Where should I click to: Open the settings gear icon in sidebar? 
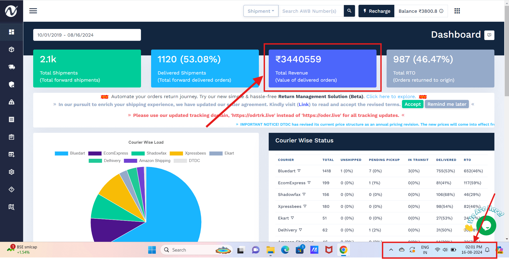pyautogui.click(x=11, y=172)
